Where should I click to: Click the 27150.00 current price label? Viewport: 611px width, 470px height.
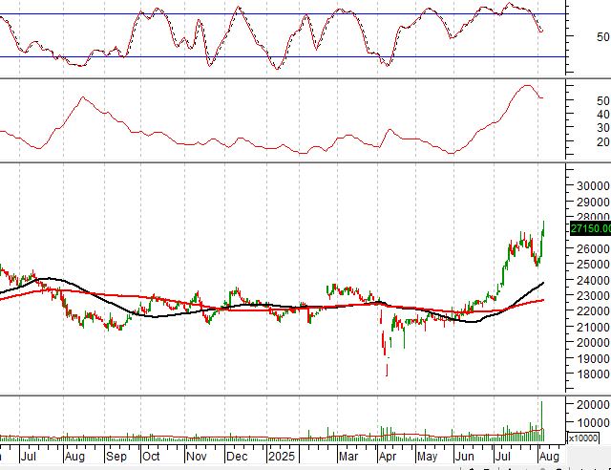pos(589,228)
